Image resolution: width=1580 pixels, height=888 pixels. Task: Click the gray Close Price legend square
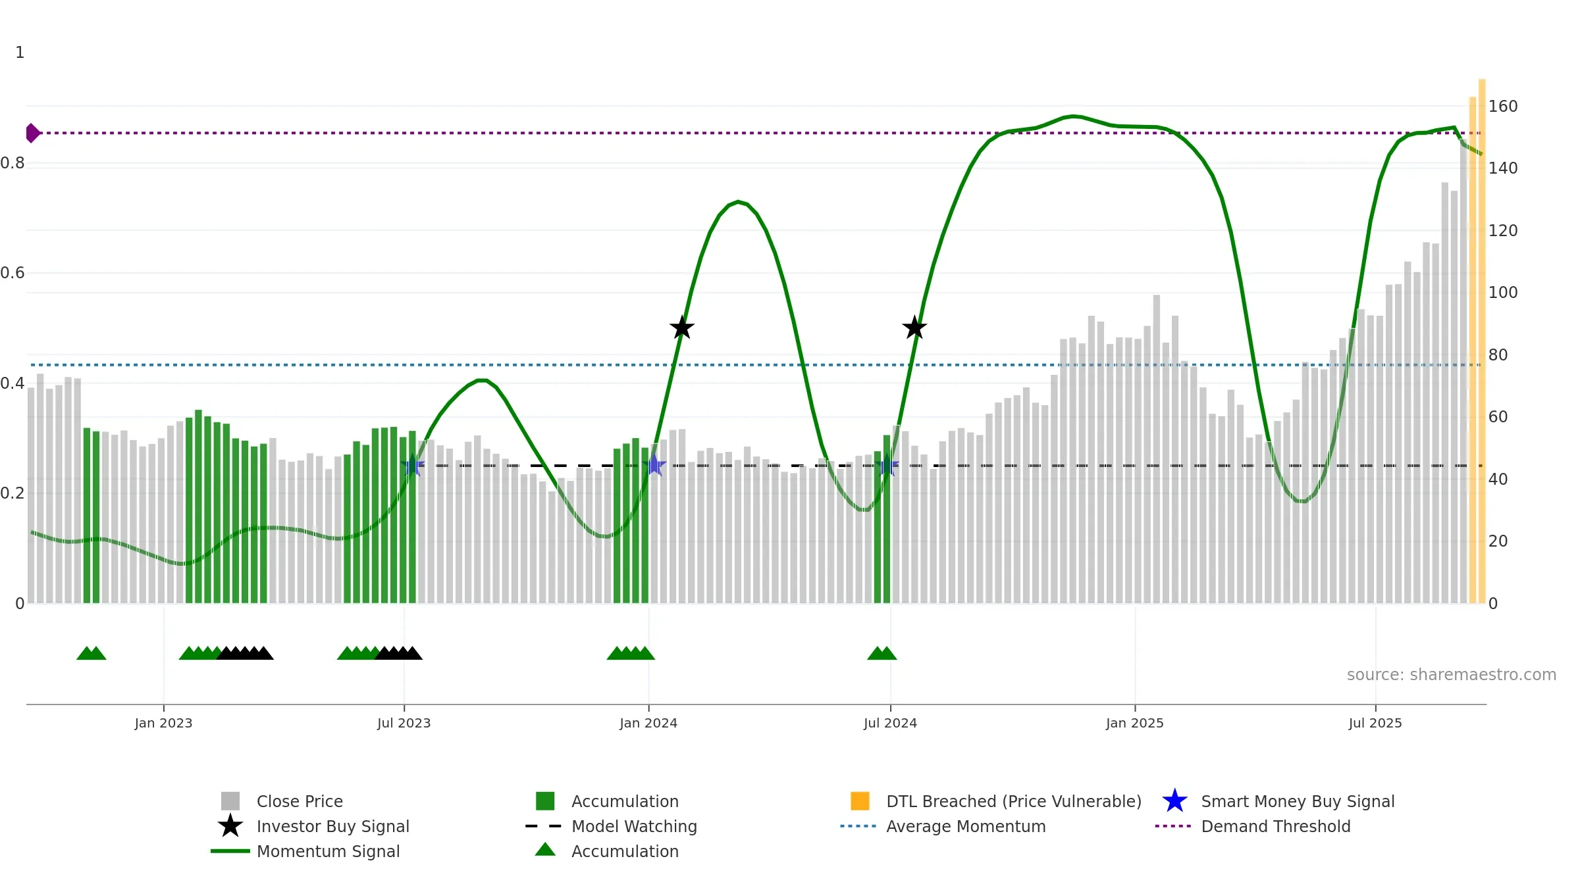tap(230, 801)
